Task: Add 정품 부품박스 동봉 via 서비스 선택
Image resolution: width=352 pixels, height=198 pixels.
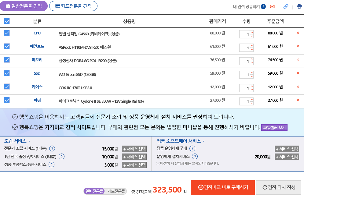Action: [x=134, y=165]
